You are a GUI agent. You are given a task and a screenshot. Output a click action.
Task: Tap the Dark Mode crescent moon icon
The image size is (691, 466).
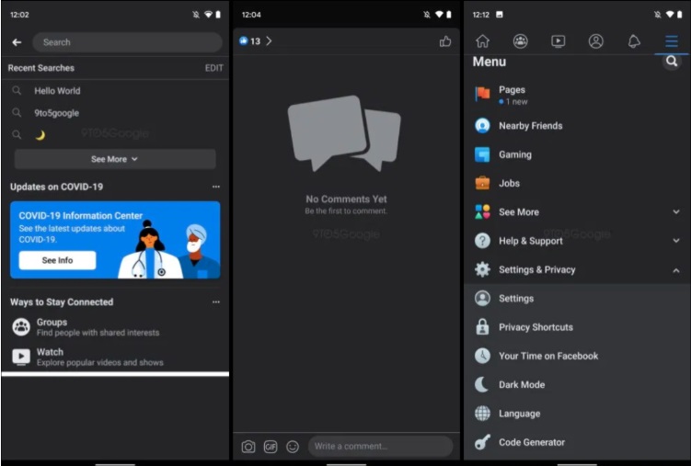pos(481,384)
